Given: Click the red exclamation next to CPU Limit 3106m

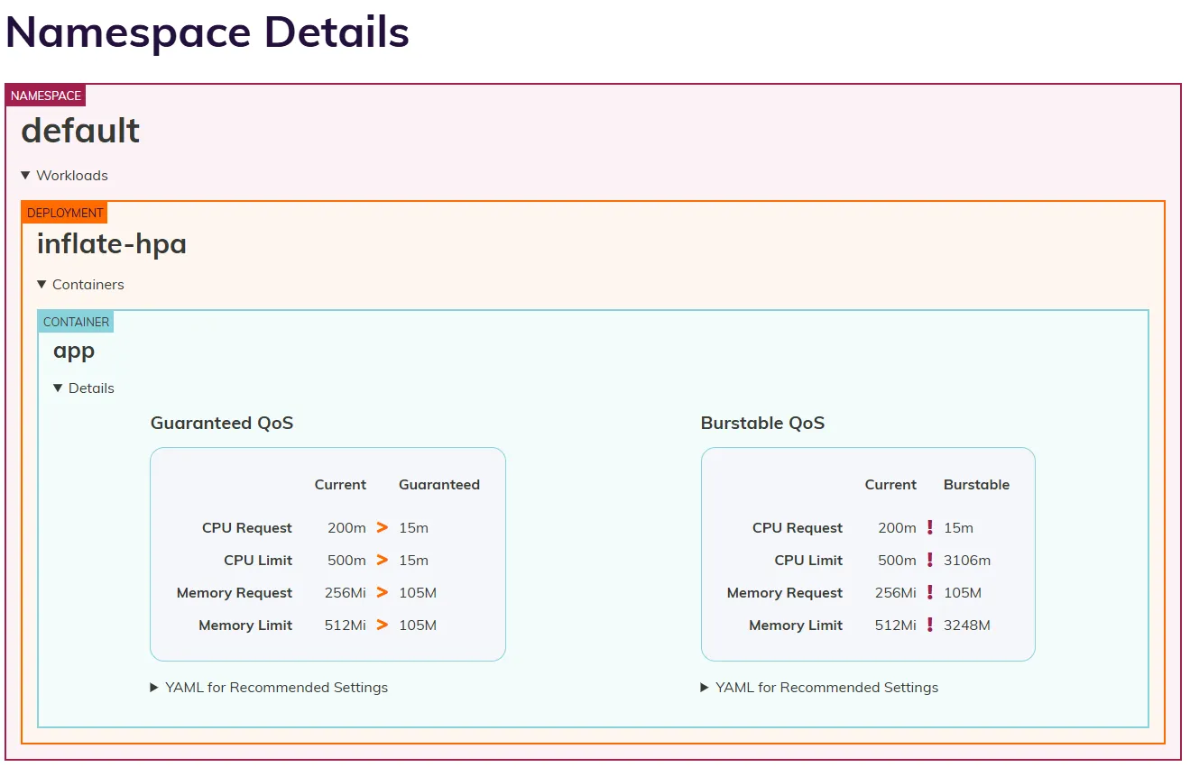Looking at the screenshot, I should [x=931, y=560].
